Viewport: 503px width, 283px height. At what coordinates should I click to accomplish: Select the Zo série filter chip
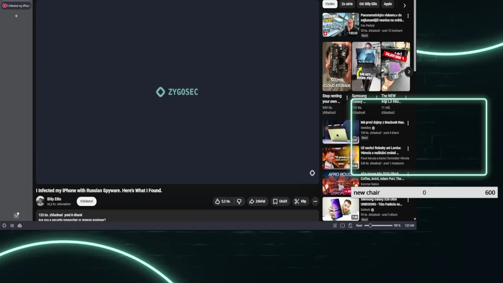pos(347,4)
